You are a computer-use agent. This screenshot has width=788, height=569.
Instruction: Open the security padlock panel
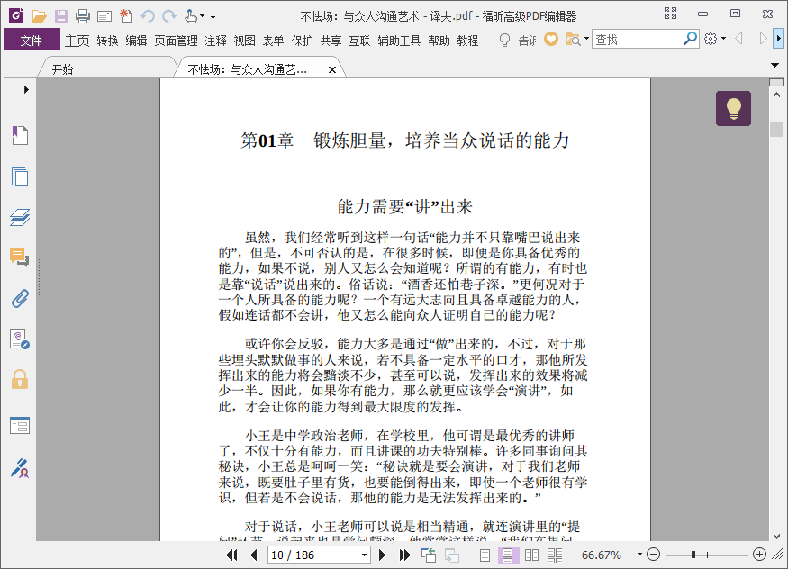20,380
